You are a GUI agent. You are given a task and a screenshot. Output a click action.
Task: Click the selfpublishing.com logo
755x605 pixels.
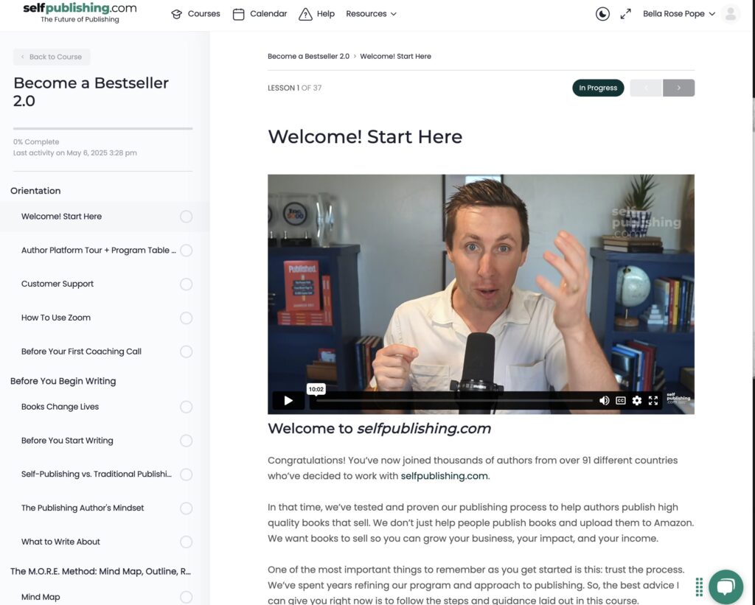pyautogui.click(x=80, y=13)
